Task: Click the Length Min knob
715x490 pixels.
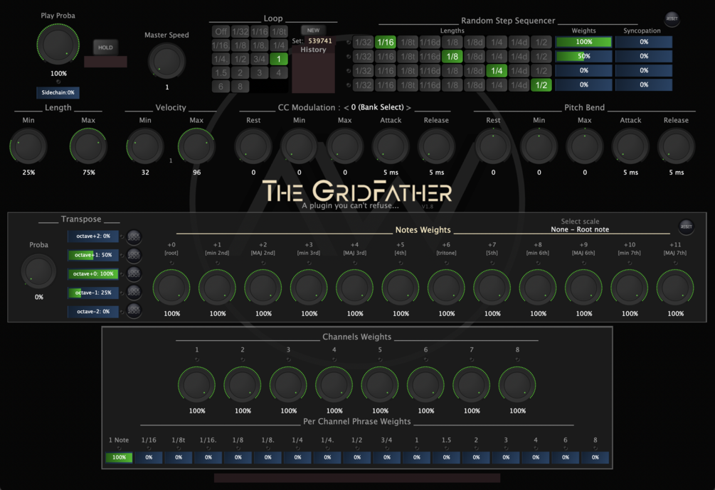Action: point(28,146)
